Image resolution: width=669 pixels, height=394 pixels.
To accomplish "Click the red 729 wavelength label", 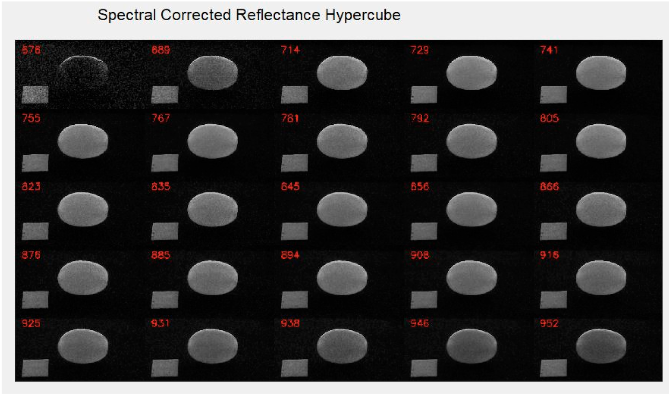I will click(x=419, y=50).
